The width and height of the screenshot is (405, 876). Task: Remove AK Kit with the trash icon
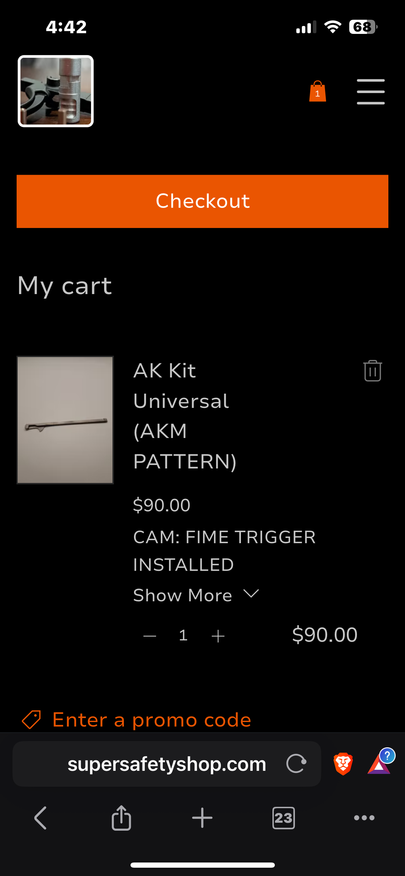tap(372, 371)
